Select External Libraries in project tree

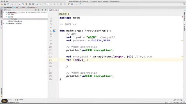tap(14, 23)
